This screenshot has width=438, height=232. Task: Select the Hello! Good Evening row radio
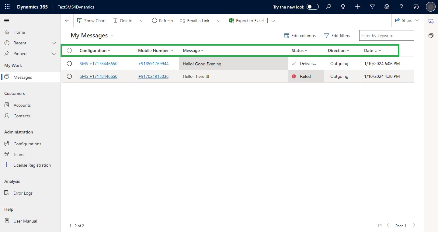pos(69,64)
